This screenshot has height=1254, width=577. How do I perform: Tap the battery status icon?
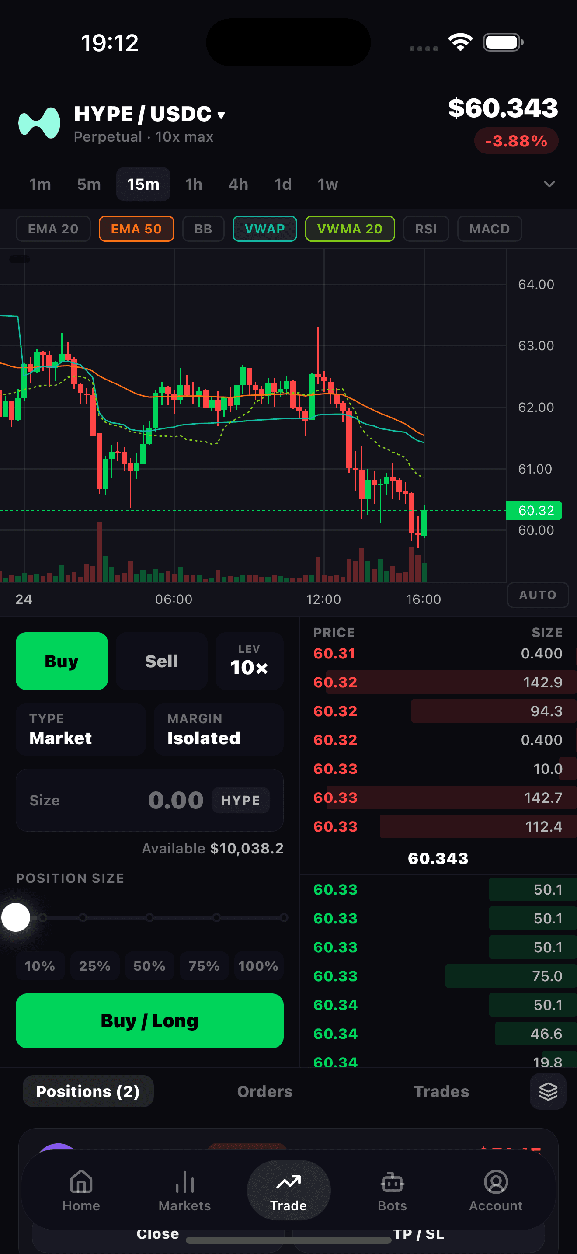pos(503,42)
